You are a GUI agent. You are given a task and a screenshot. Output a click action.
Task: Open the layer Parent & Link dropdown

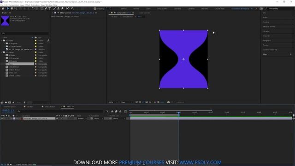(119, 119)
